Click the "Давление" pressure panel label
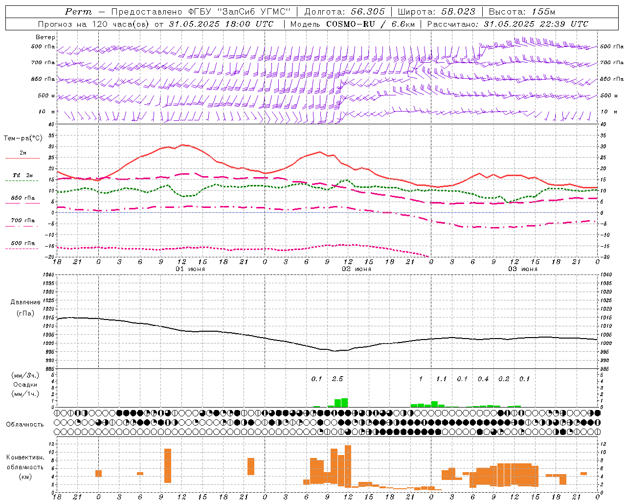626x501 pixels. pos(25,302)
